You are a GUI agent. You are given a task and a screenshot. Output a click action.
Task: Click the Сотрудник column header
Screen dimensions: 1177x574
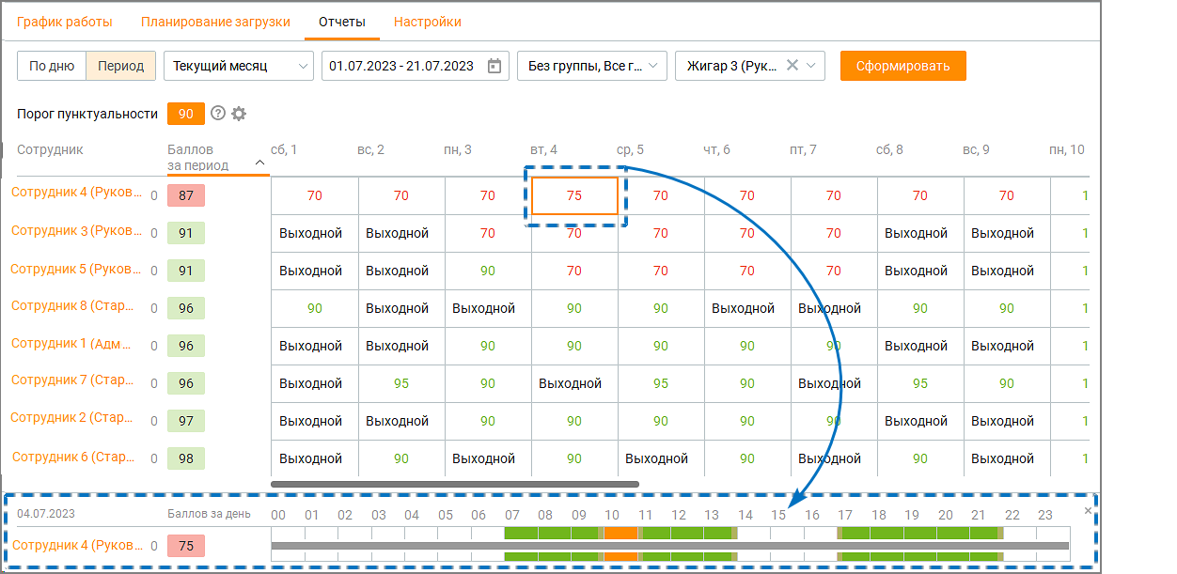coord(50,149)
